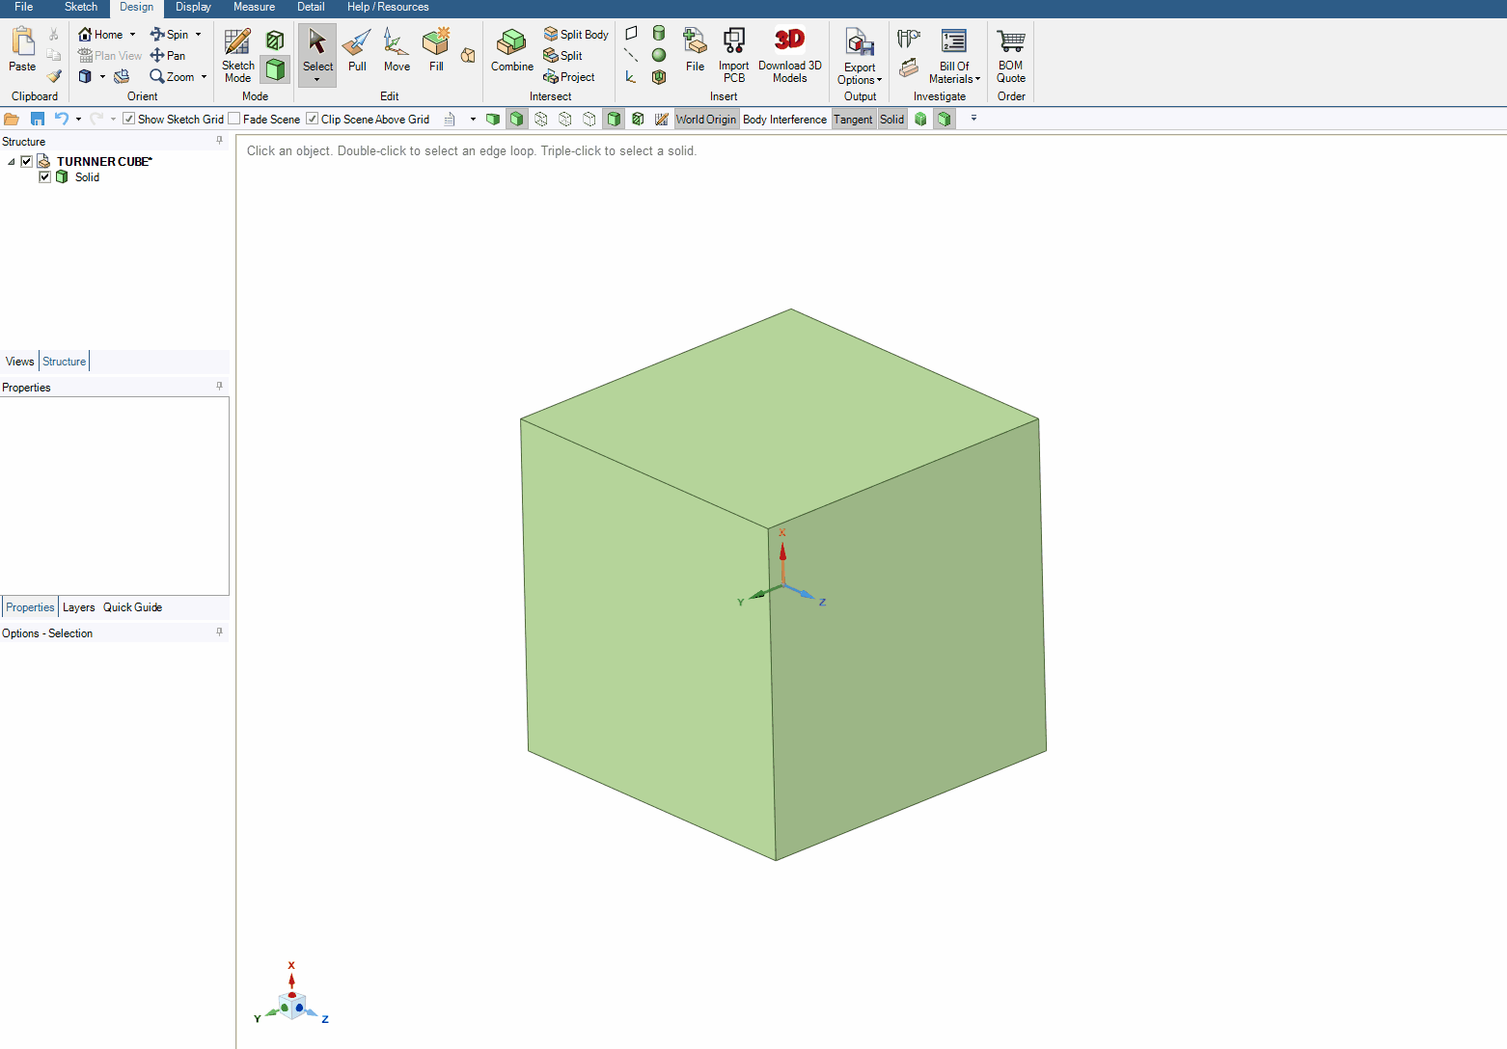Image resolution: width=1507 pixels, height=1049 pixels.
Task: Switch to 3D mode solid cube icon
Action: [275, 69]
